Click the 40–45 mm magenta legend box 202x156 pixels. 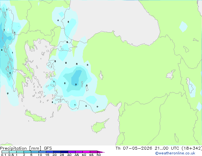86,152
